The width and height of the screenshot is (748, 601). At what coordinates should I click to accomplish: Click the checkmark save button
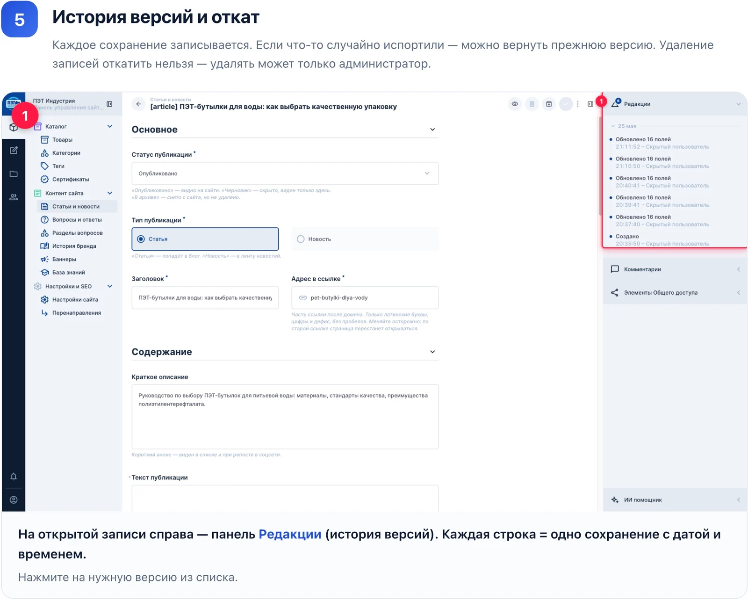pyautogui.click(x=566, y=104)
